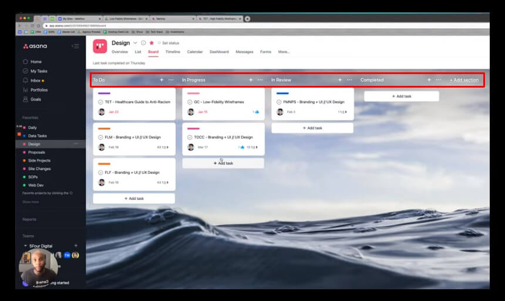Switch to the Messages tab
505x301 pixels.
coord(244,52)
